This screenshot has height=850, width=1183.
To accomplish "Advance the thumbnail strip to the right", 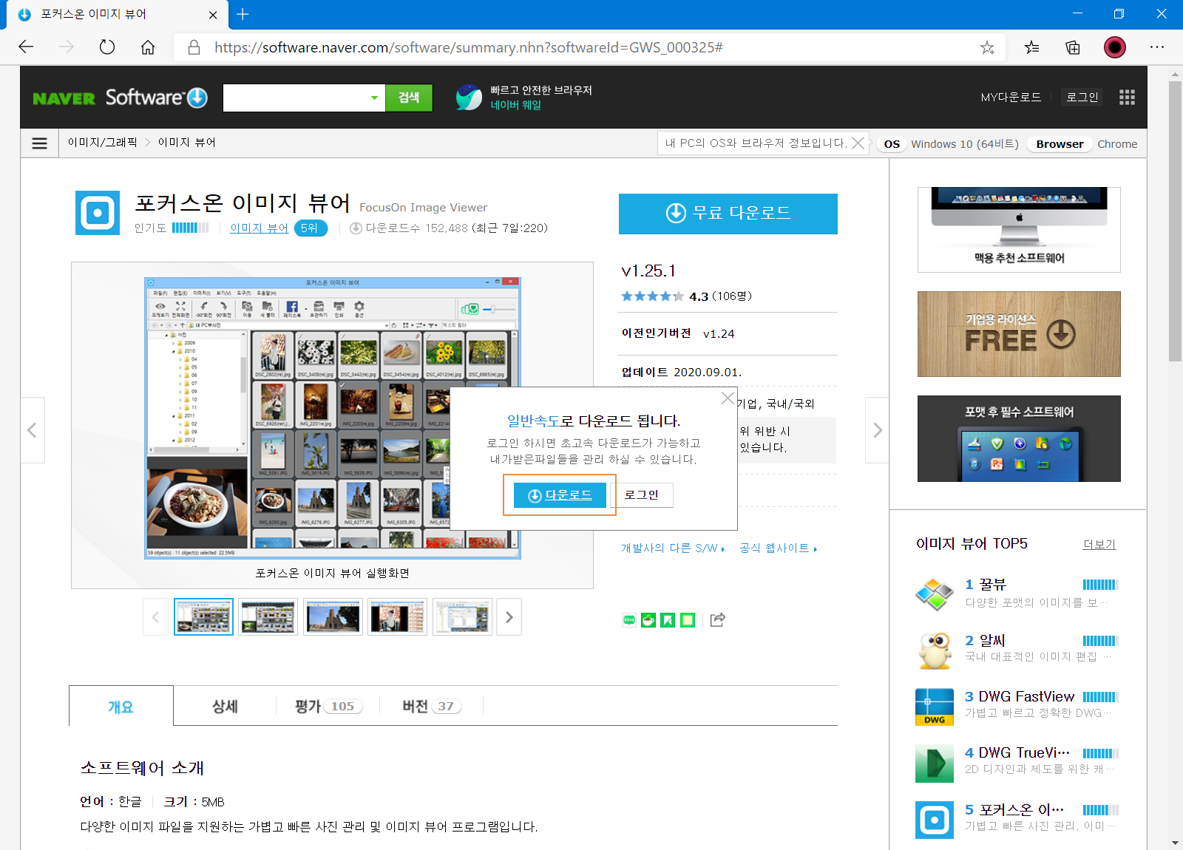I will point(509,617).
